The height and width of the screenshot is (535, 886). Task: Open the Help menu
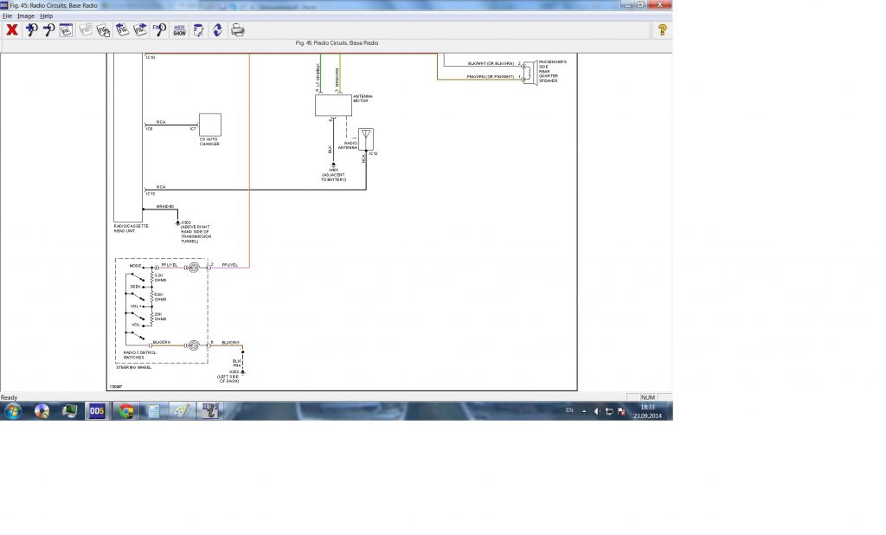[46, 16]
